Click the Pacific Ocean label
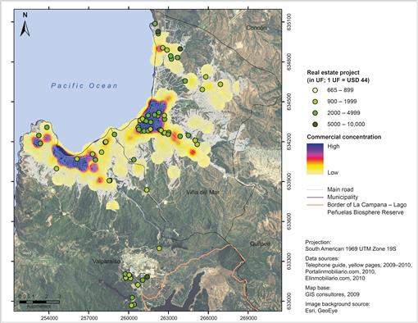Screen dimensions: 418x323 click(x=84, y=85)
